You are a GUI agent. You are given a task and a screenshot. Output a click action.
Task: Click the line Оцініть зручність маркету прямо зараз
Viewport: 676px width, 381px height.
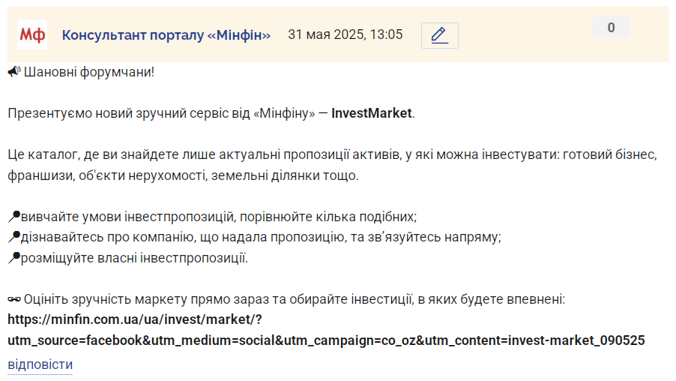coord(294,299)
